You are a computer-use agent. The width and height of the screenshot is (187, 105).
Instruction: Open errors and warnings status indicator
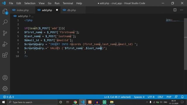[x=8, y=97]
